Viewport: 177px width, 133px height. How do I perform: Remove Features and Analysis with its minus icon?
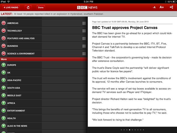pyautogui.click(x=4, y=38)
